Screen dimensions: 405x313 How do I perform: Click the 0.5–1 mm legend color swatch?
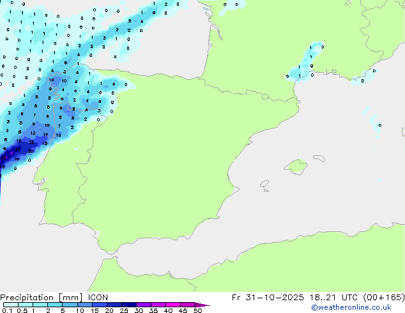[x=26, y=305]
